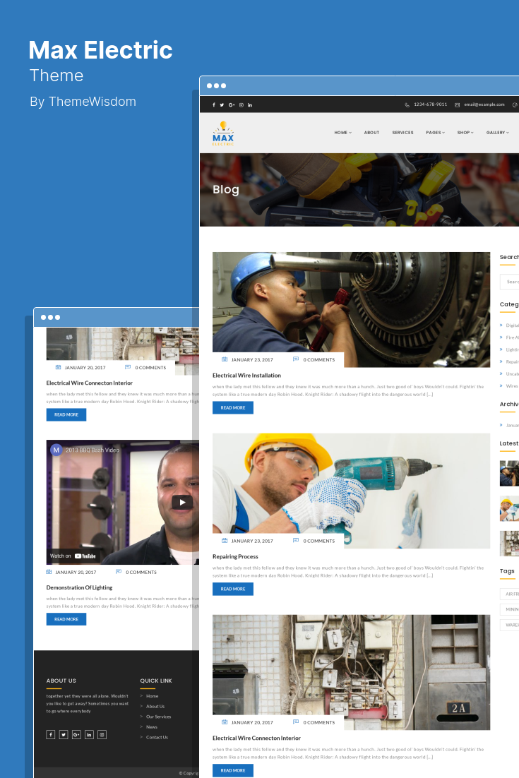
Task: Click the Max Electric logo
Action: (223, 133)
